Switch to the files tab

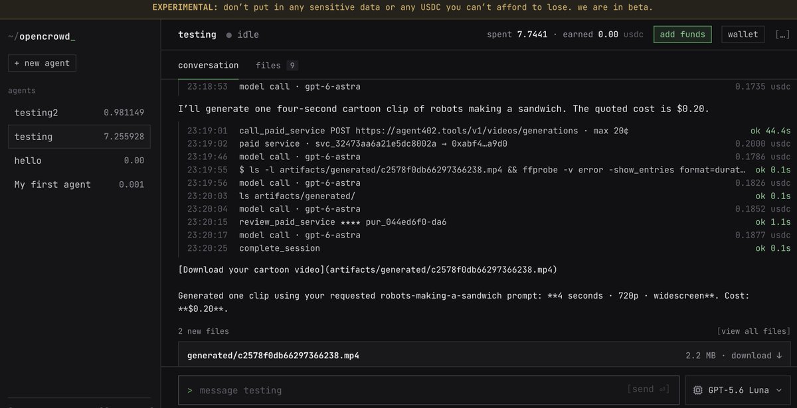(x=276, y=66)
